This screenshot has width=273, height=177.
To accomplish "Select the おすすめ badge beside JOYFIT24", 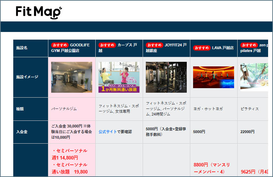I will click(154, 45).
